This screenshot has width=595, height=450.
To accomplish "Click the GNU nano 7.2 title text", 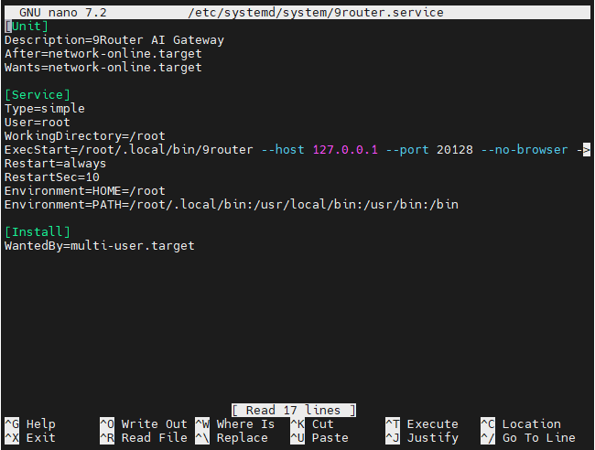I will [63, 13].
